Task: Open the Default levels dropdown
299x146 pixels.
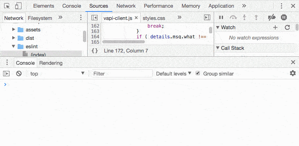Action: (174, 74)
